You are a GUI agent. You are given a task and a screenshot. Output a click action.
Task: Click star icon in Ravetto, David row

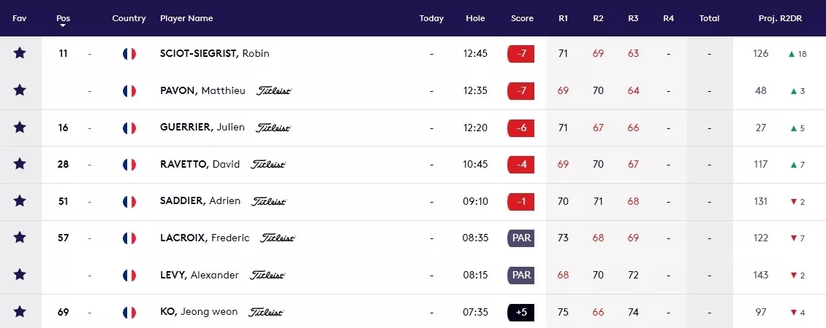(20, 164)
